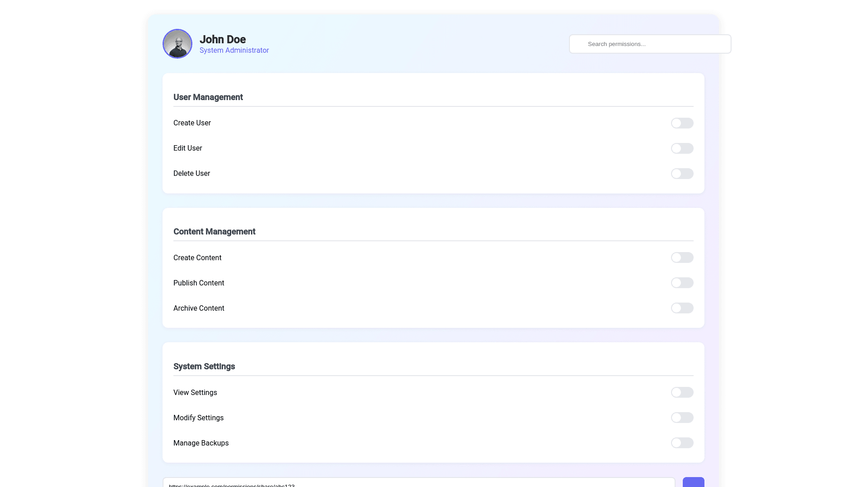Enable Create Content toggle
The width and height of the screenshot is (867, 487).
[682, 257]
